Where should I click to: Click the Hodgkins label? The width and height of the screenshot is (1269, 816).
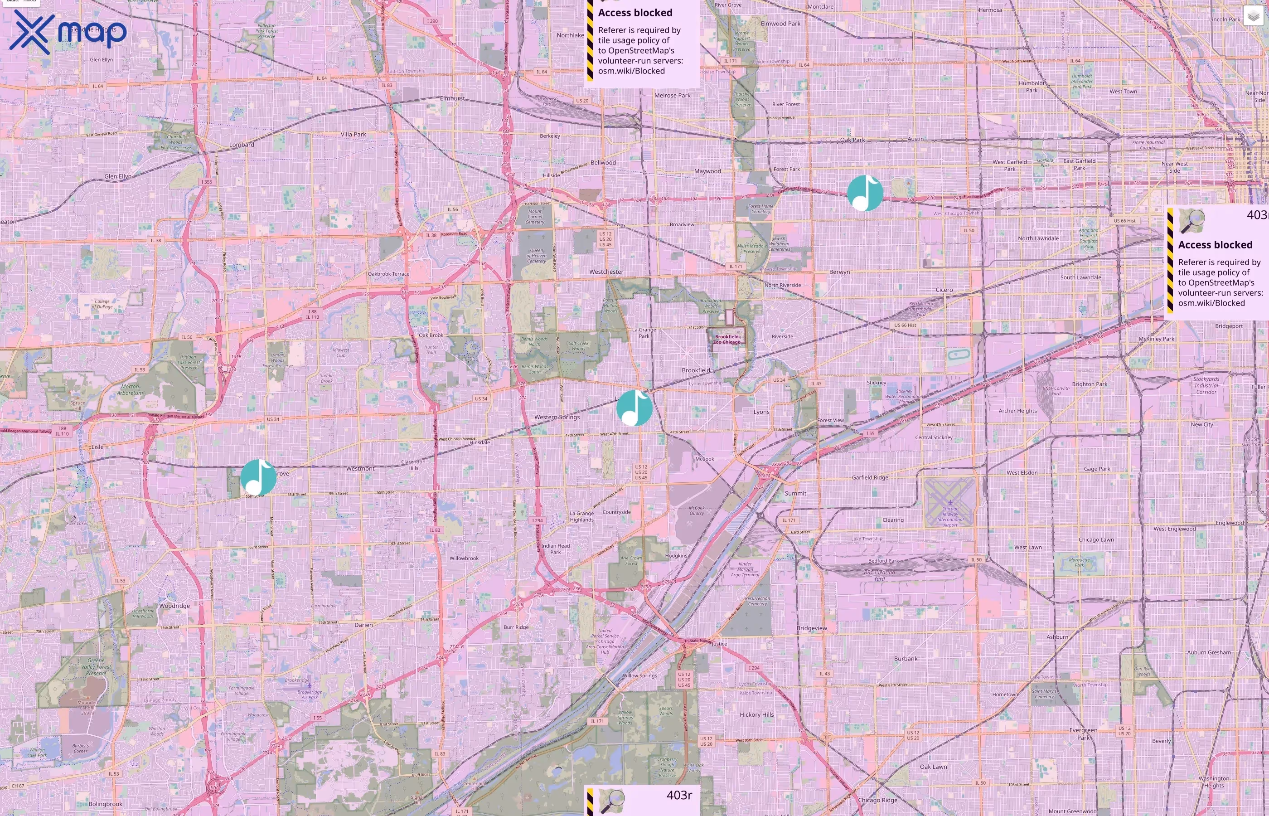[676, 556]
